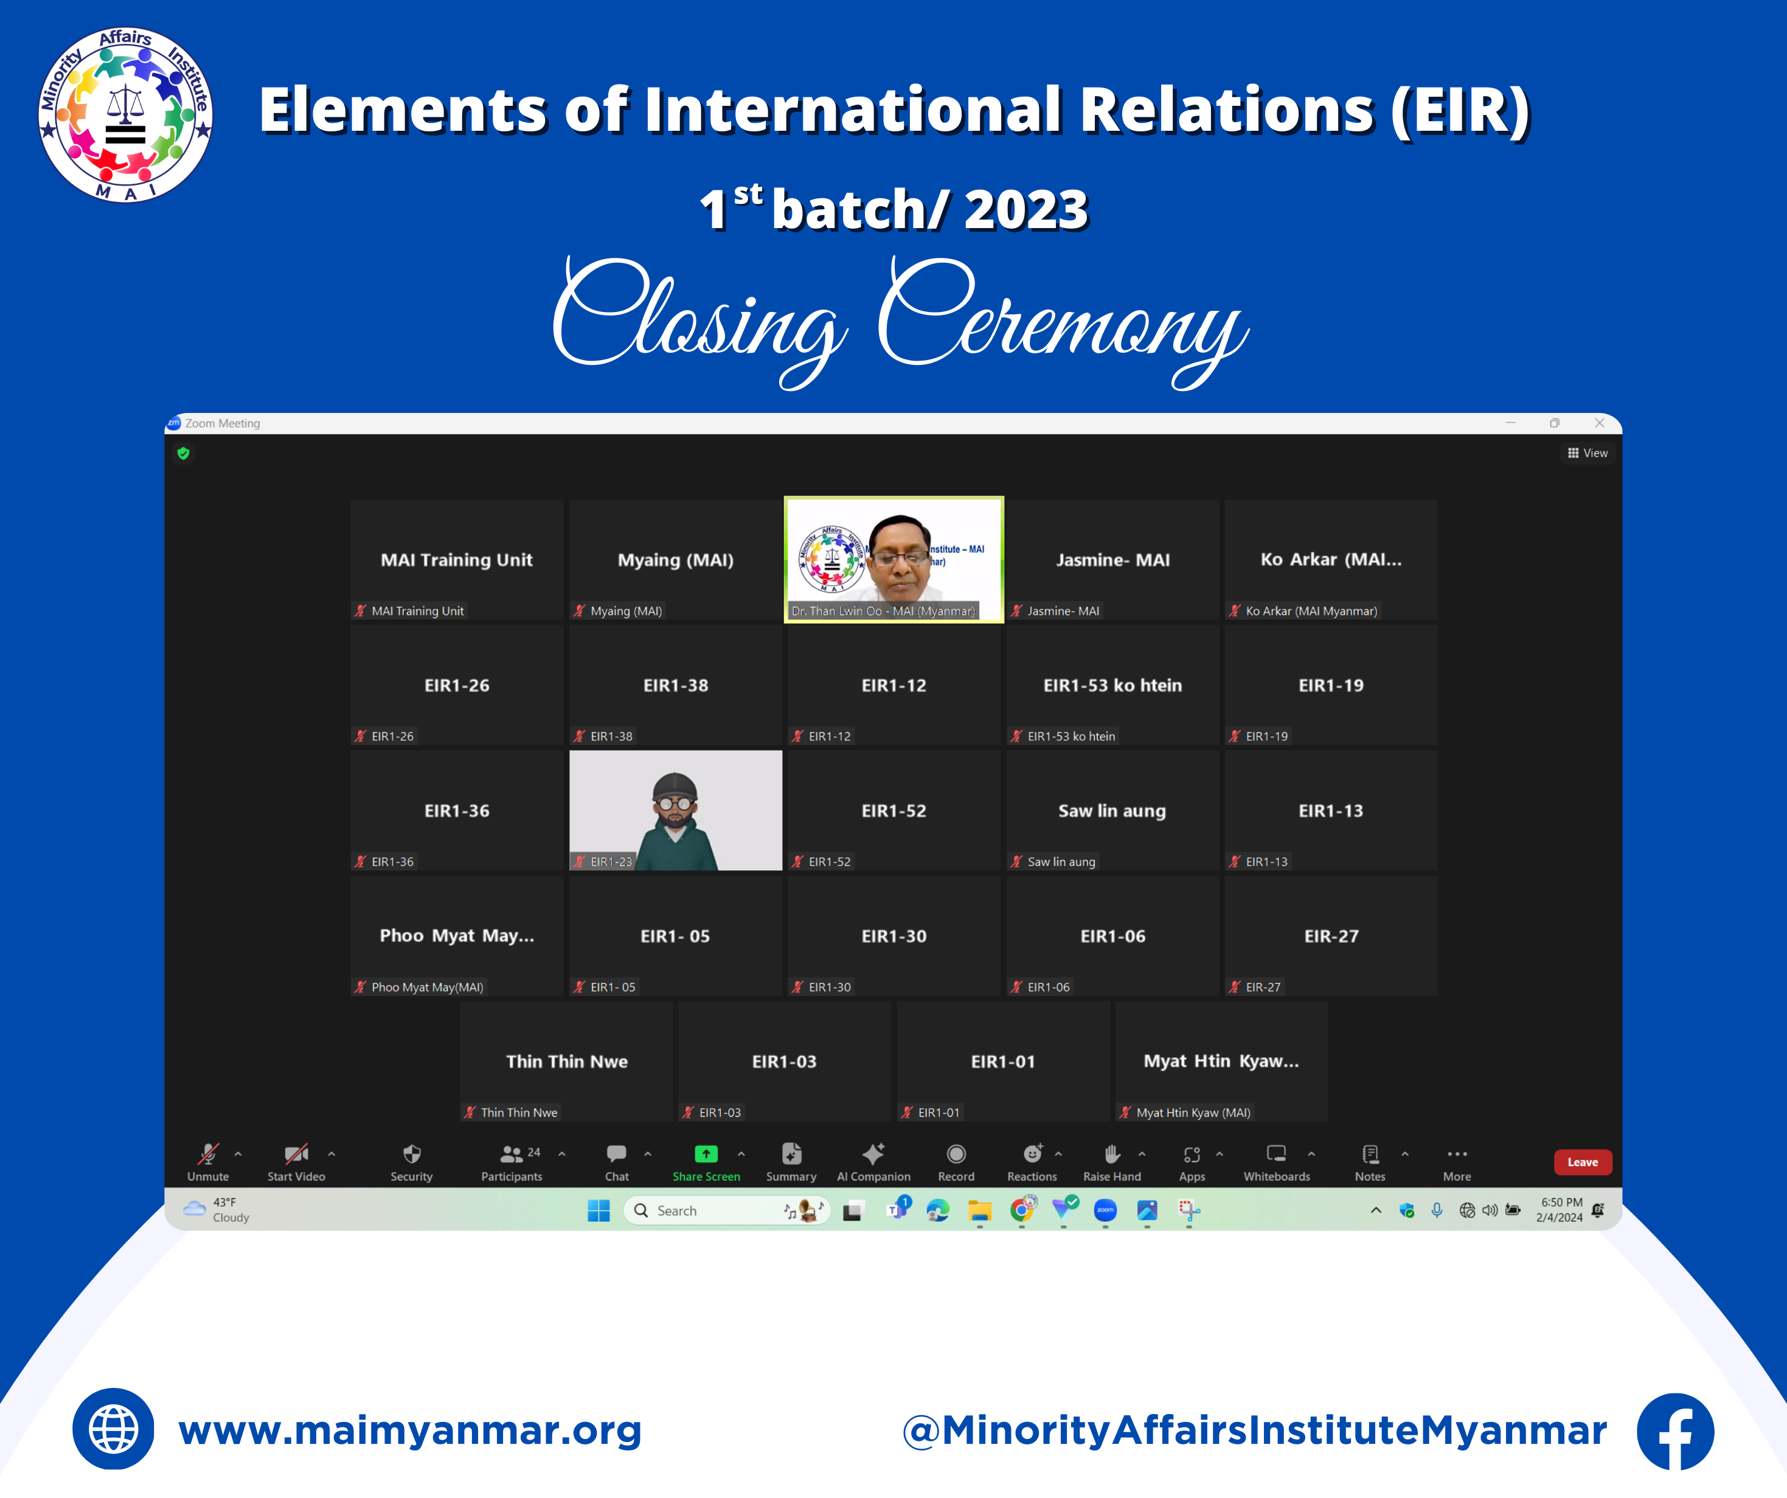Expand Share Screen options arrow
The image size is (1787, 1498).
[x=741, y=1154]
